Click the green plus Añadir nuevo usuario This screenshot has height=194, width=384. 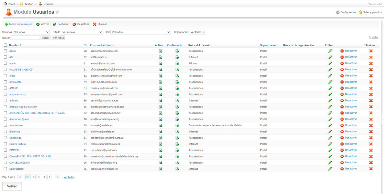click(x=6, y=24)
